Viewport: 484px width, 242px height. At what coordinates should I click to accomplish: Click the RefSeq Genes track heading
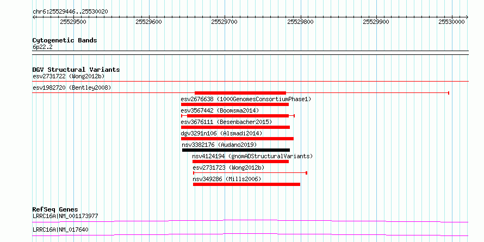click(55, 209)
